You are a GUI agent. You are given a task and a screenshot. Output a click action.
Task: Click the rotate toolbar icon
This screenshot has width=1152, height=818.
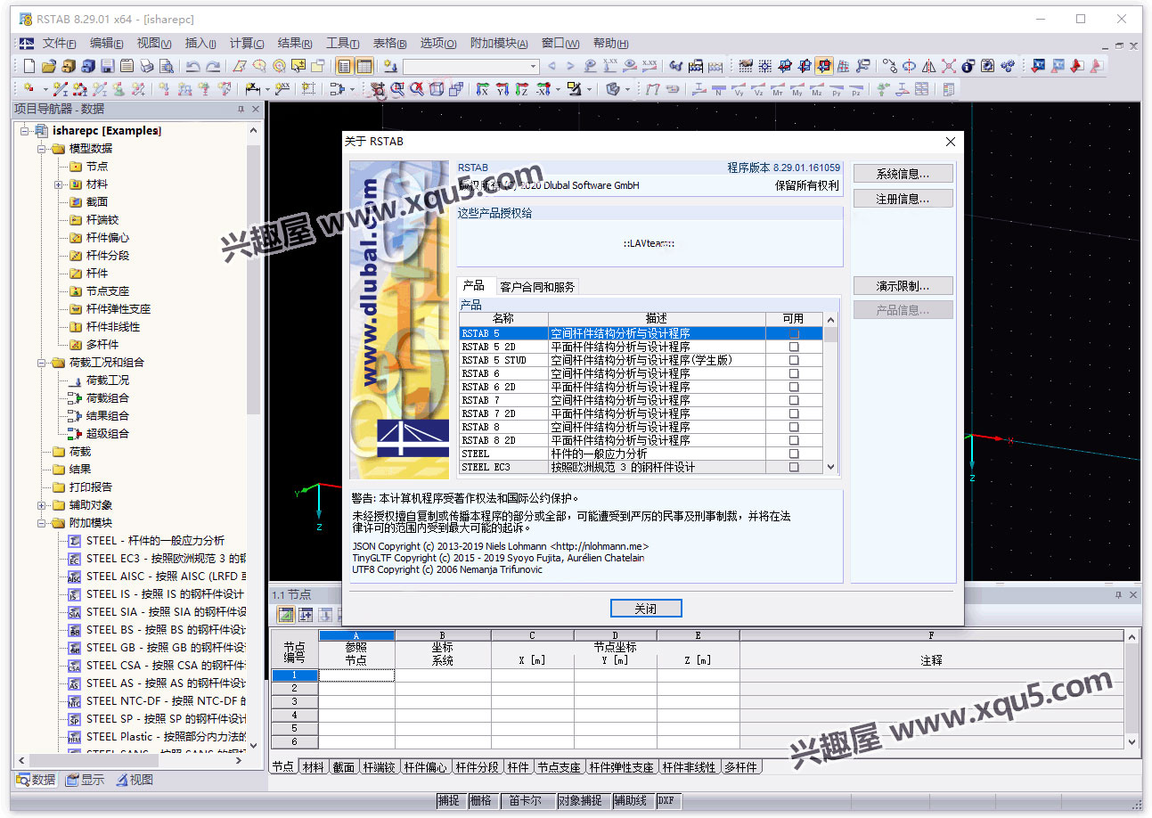pyautogui.click(x=908, y=66)
